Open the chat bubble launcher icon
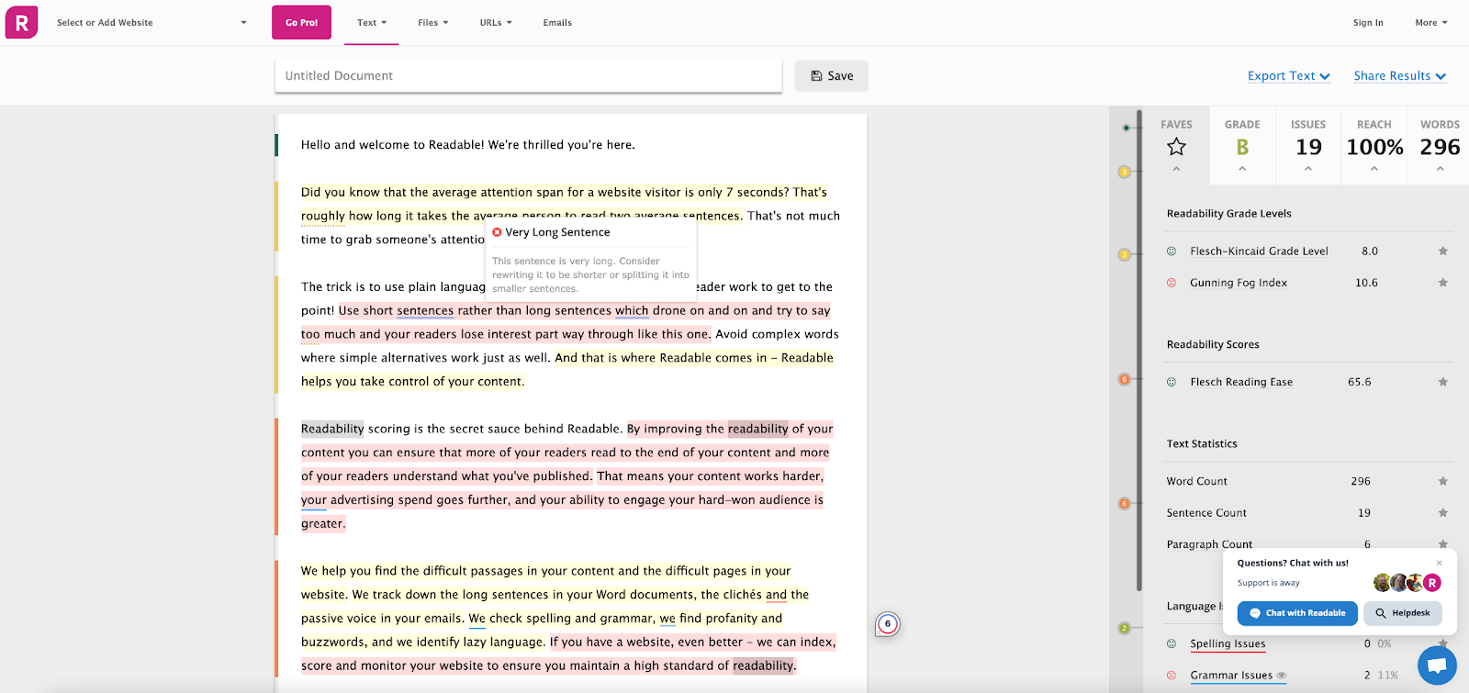1469x693 pixels. pos(1437,665)
